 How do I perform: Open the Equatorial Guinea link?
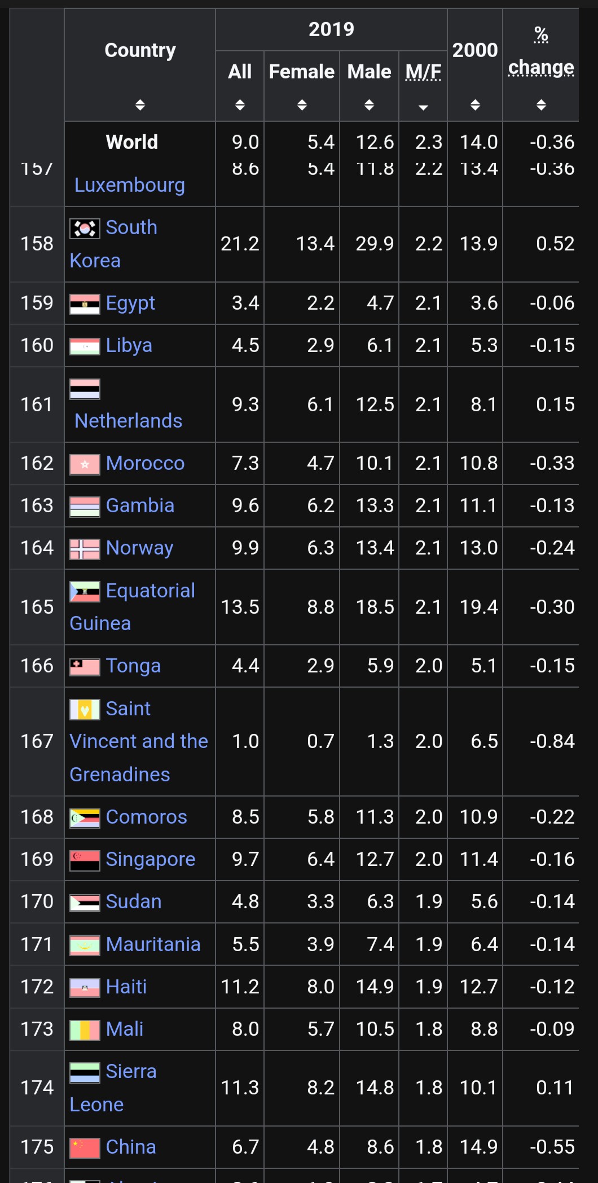click(133, 607)
